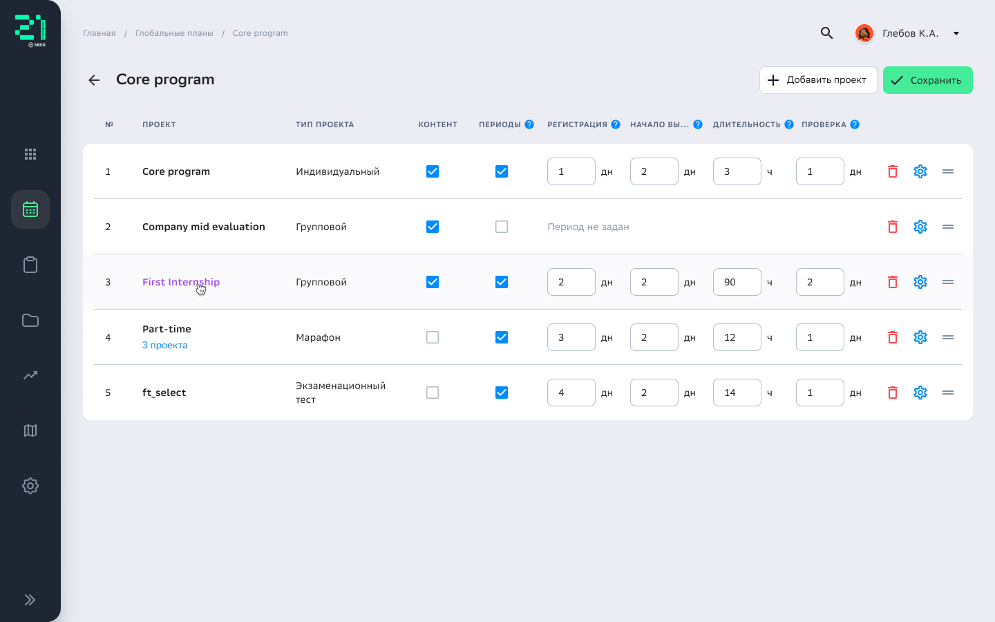Expand sidebar with double chevron icon
Viewport: 995px width, 622px height.
[30, 600]
